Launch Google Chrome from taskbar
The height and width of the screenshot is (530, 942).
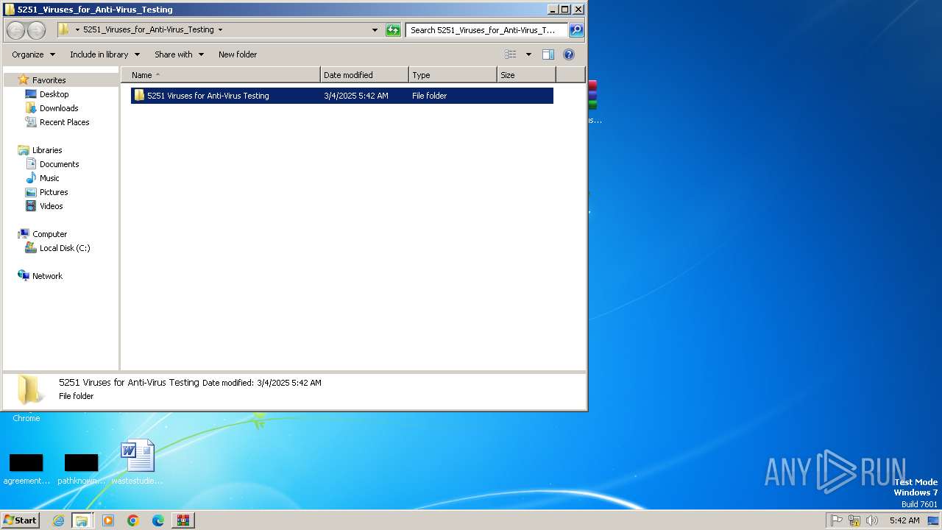tap(133, 520)
